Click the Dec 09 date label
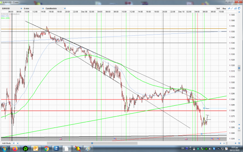This screenshot has width=243, height=152. pyautogui.click(x=84, y=12)
